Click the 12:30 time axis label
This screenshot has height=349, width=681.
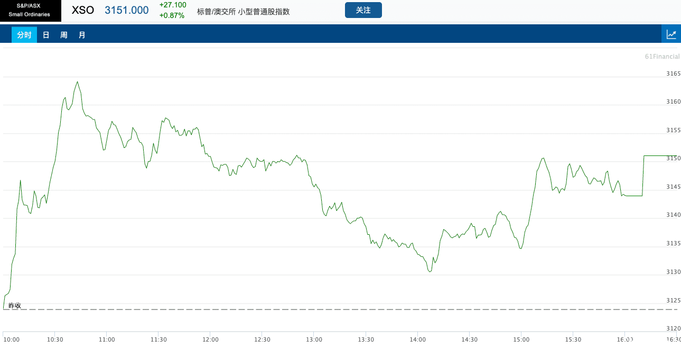262,339
